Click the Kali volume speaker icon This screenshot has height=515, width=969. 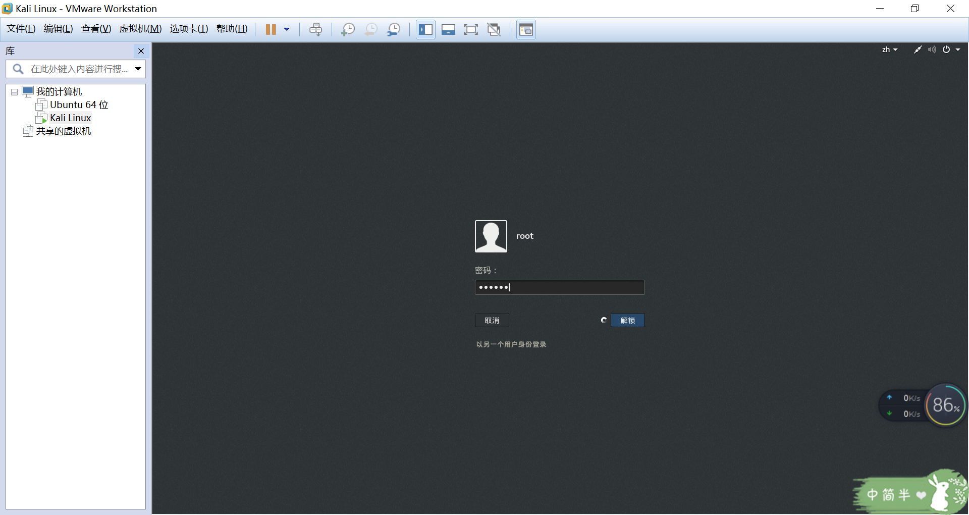(932, 49)
